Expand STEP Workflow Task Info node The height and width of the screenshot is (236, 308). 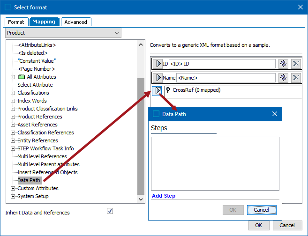pos(13,148)
